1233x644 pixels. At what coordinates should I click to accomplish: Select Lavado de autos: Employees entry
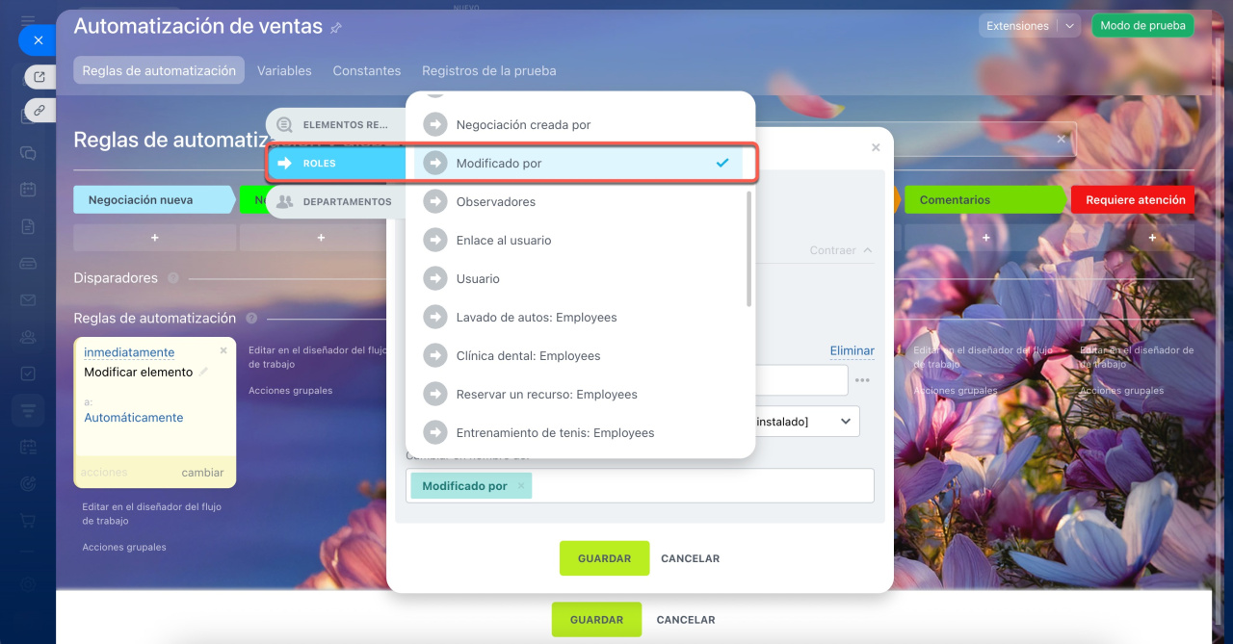click(578, 317)
